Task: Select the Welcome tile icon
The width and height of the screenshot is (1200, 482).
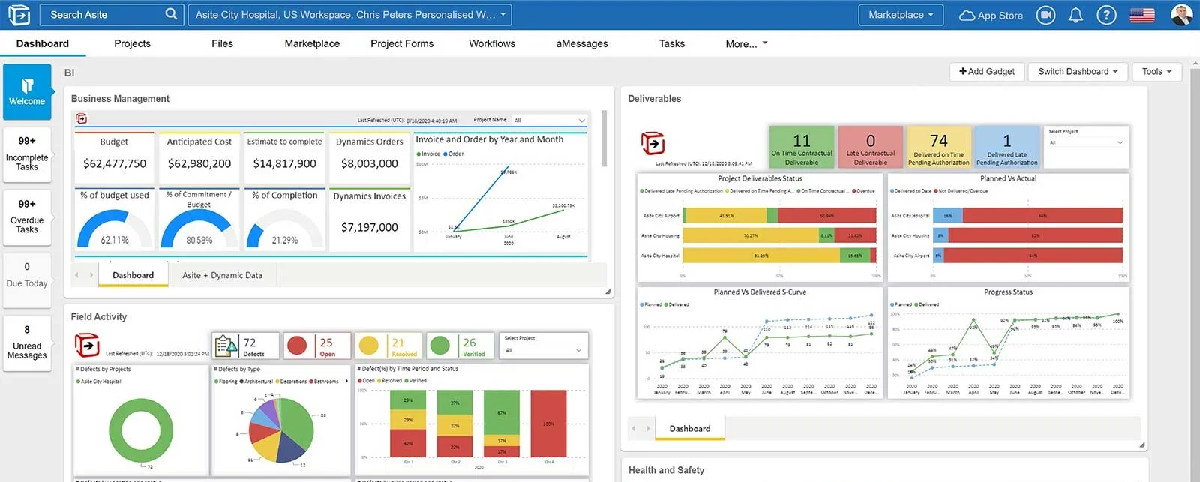Action: click(x=27, y=85)
